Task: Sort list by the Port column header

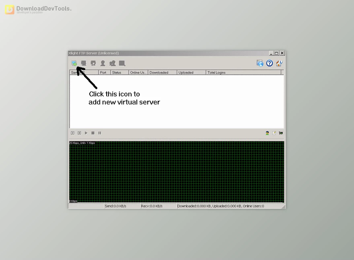Action: tap(104, 73)
